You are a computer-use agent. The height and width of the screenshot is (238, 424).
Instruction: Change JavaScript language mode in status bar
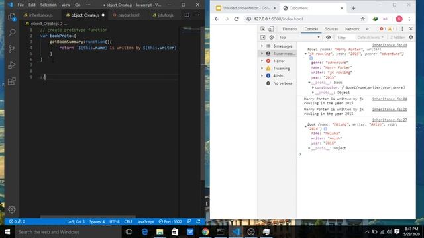pos(146,222)
